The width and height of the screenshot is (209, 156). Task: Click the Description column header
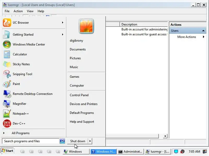coord(144,24)
